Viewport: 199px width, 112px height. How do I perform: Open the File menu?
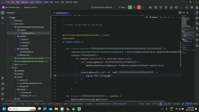(8, 2)
